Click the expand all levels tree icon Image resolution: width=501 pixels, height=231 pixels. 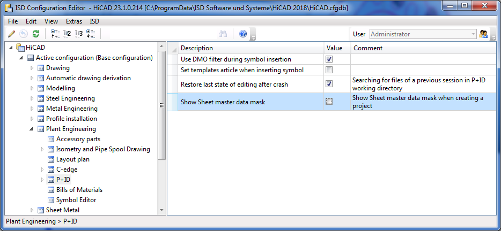(x=91, y=34)
